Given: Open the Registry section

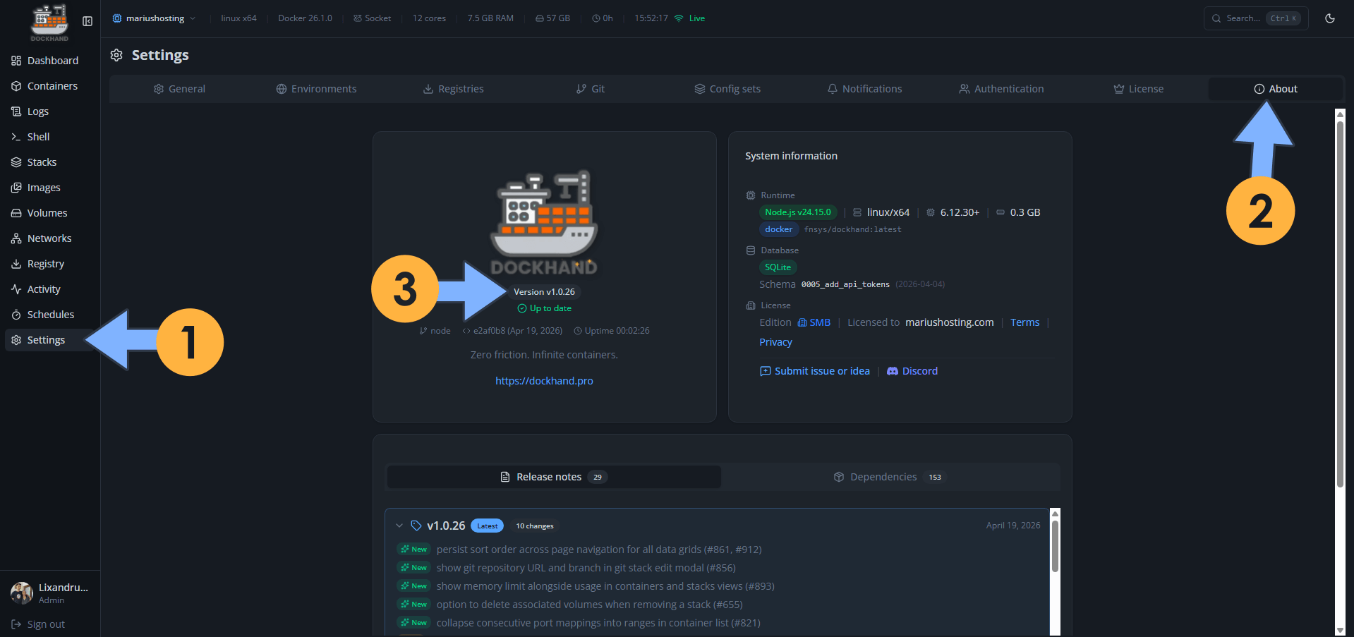Looking at the screenshot, I should pos(46,263).
